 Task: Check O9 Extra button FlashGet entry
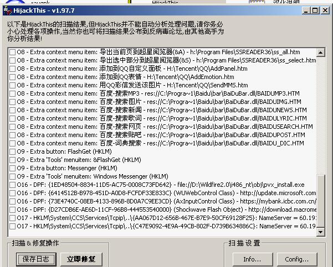coord(12,151)
